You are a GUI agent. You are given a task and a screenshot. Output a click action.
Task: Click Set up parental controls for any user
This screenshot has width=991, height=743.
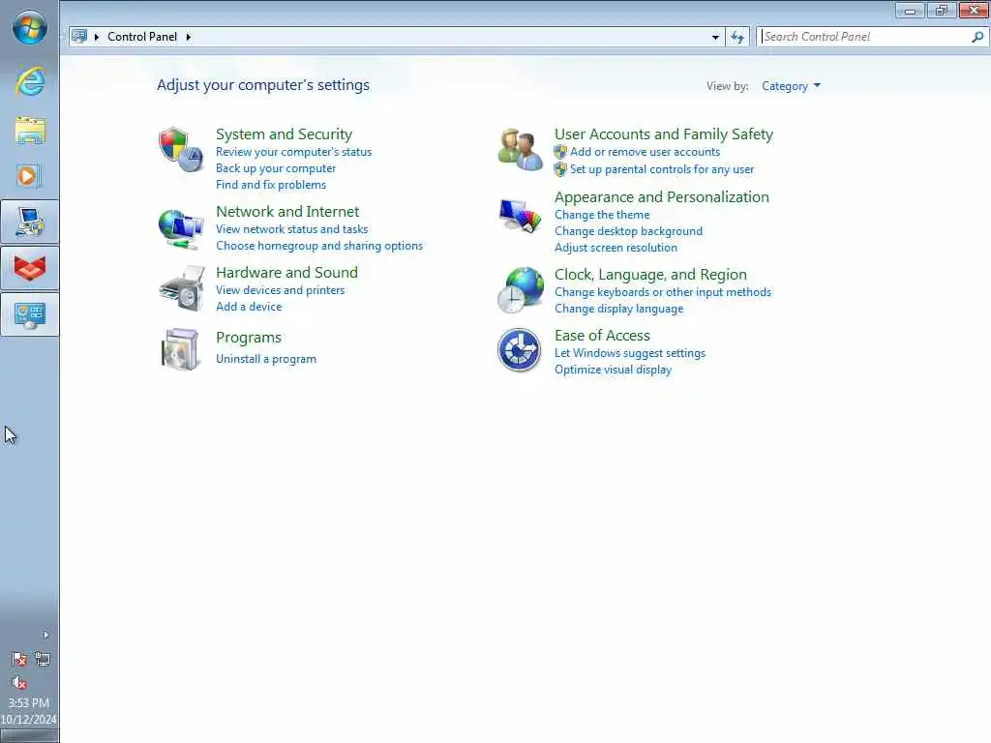pyautogui.click(x=662, y=169)
